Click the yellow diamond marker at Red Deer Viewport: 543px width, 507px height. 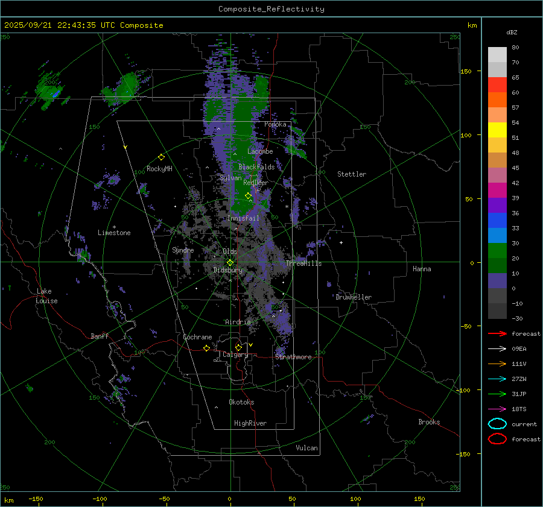(x=248, y=196)
